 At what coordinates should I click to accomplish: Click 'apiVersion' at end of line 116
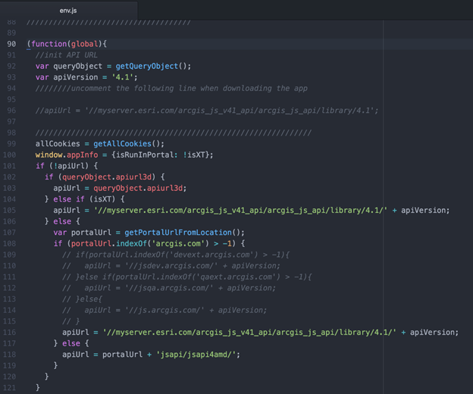[432, 333]
